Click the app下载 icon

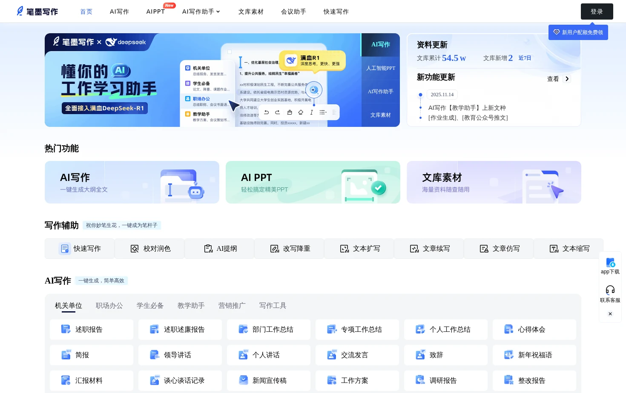610,263
